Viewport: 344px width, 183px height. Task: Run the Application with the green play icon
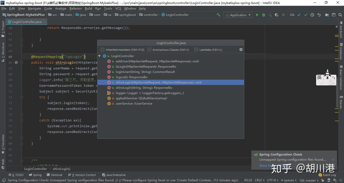click(257, 15)
